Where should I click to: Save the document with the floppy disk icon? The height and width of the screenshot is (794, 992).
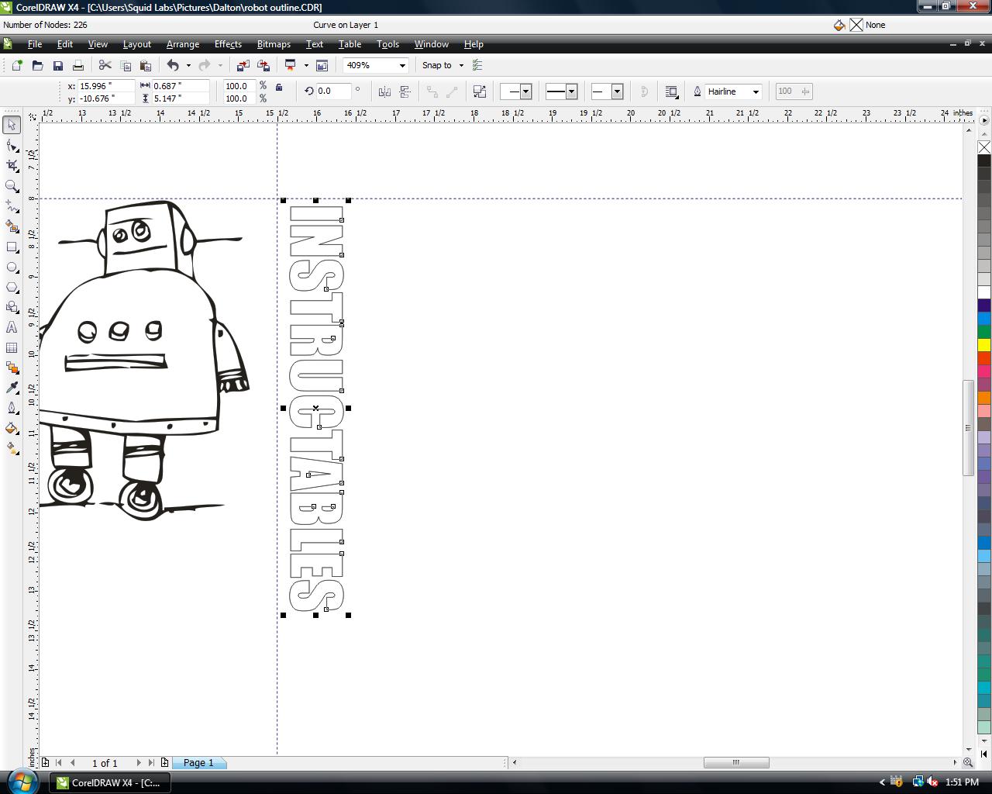point(57,66)
